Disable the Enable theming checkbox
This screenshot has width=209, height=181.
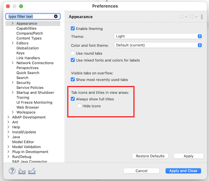(x=73, y=28)
